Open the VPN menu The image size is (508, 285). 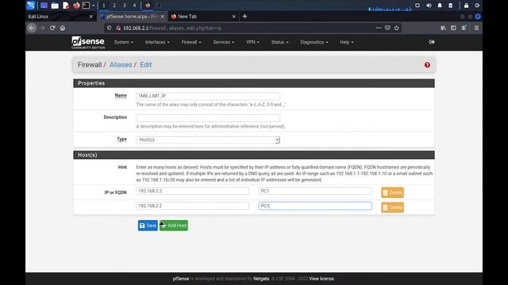pos(252,42)
